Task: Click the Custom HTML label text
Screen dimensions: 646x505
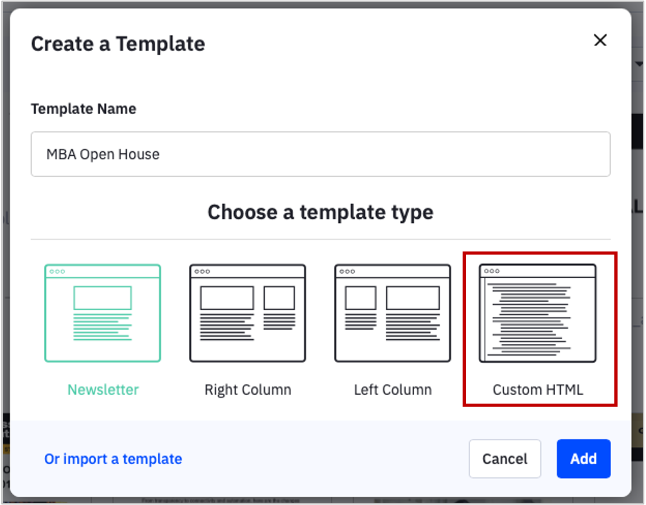Action: point(538,389)
